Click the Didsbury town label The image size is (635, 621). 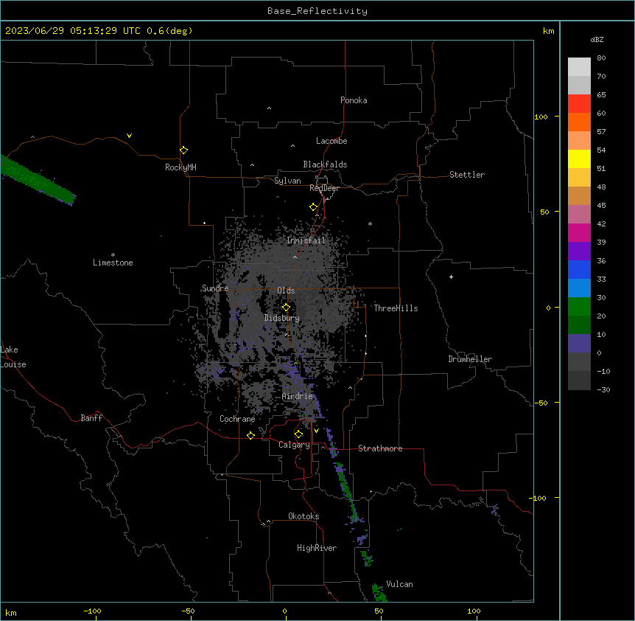[x=282, y=318]
